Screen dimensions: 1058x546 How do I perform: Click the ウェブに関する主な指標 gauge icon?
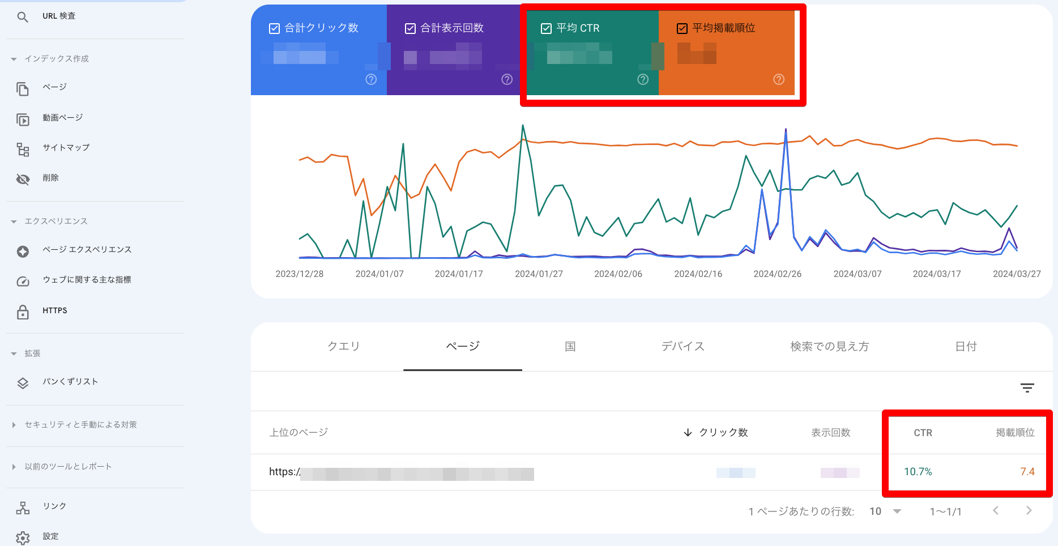23,281
